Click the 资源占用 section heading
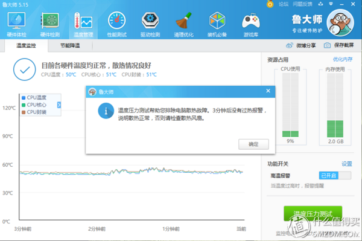 point(278,60)
